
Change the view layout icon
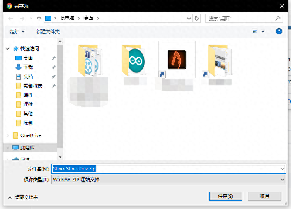[255, 31]
